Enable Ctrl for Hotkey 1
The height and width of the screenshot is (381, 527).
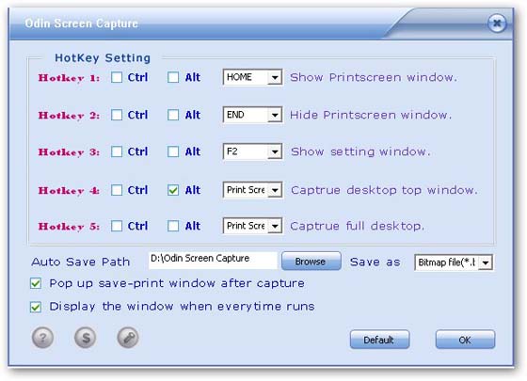[x=117, y=77]
